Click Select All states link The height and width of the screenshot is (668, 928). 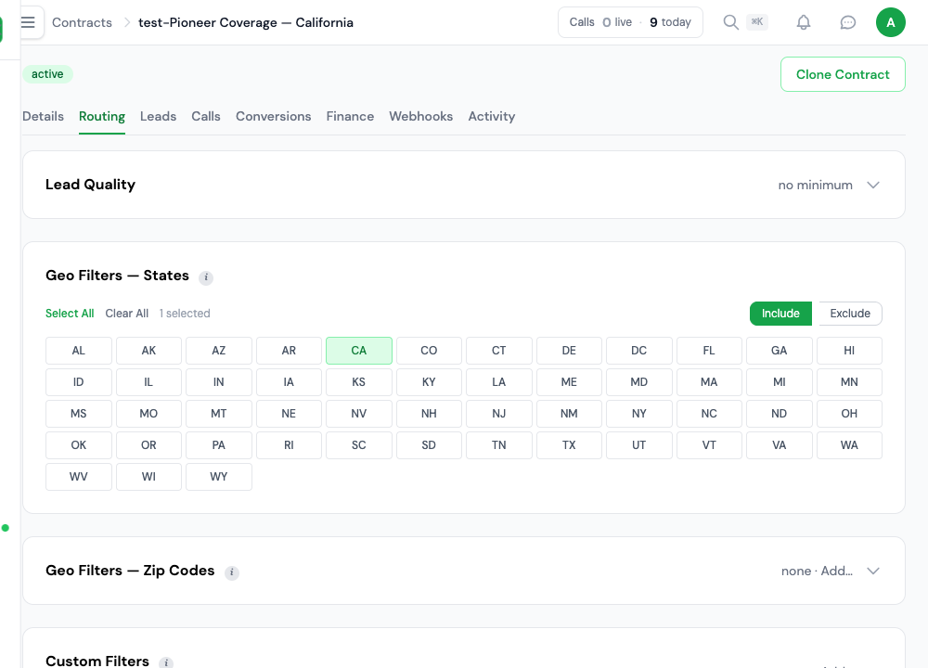coord(70,314)
